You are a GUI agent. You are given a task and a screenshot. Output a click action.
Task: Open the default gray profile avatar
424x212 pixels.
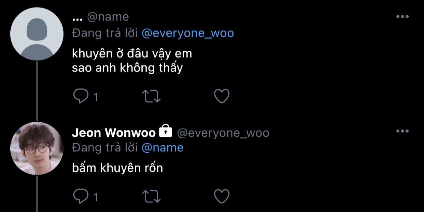pyautogui.click(x=37, y=34)
